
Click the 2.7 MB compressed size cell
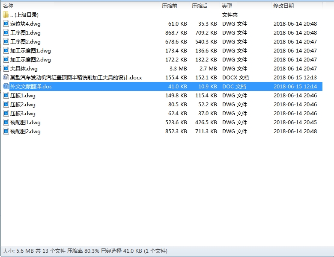[x=208, y=69]
